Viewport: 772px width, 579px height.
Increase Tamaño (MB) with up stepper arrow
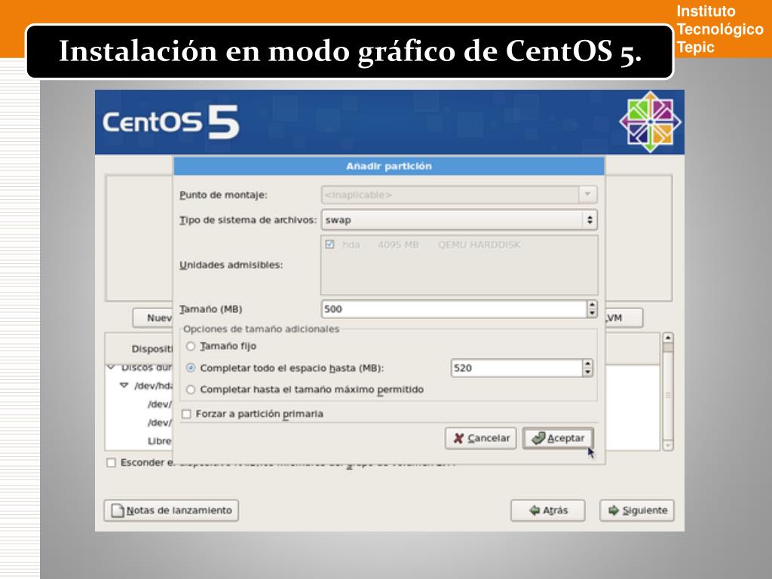pos(592,305)
